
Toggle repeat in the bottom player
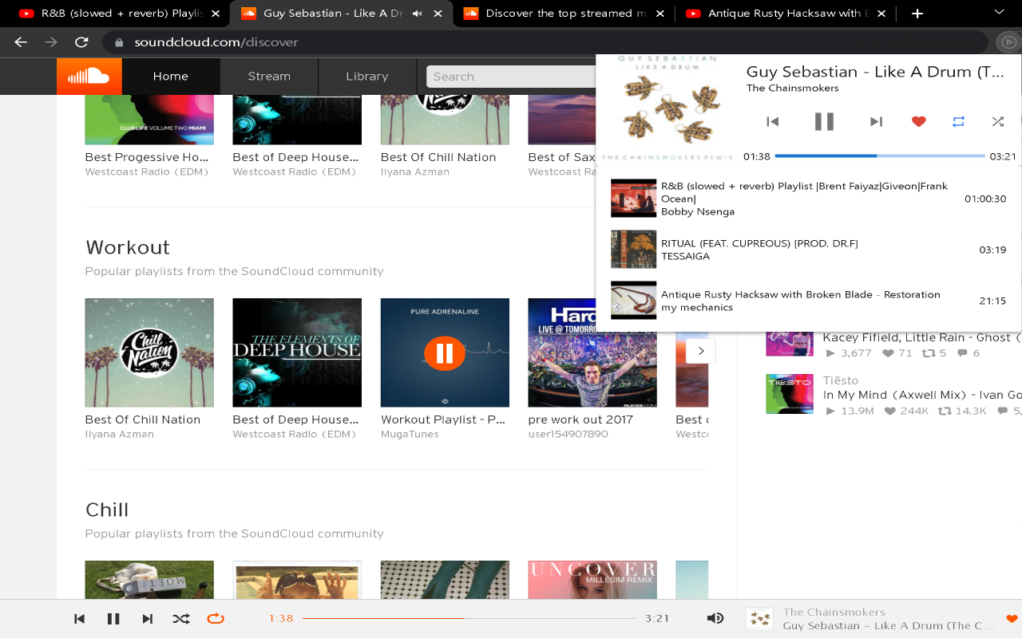(x=216, y=619)
